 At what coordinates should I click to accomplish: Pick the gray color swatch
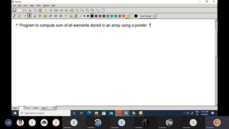[x=108, y=16]
